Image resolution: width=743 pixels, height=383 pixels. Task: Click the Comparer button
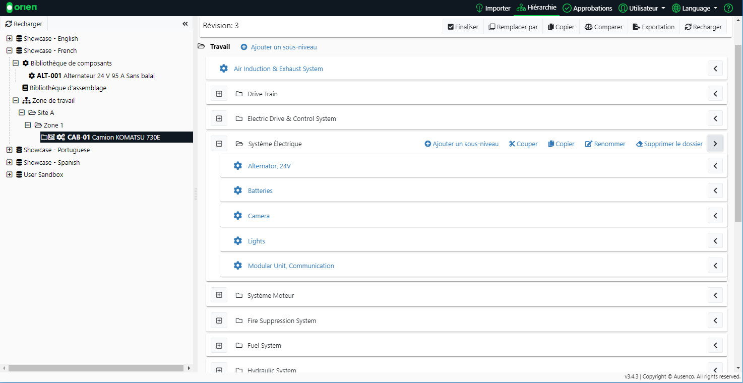click(x=603, y=27)
